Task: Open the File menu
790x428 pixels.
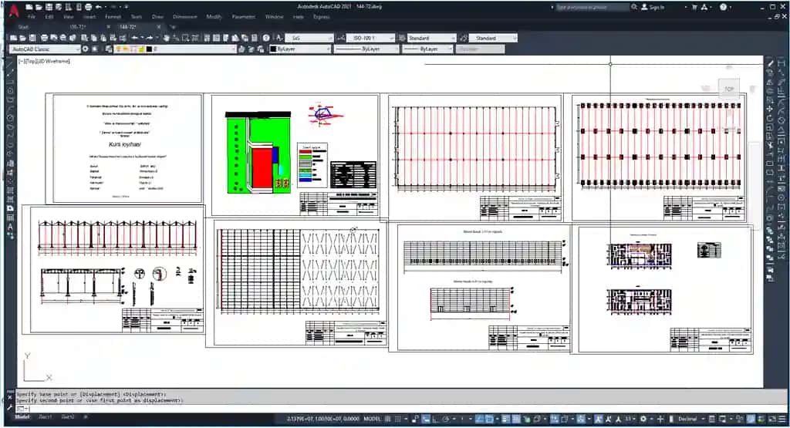Action: [x=31, y=17]
